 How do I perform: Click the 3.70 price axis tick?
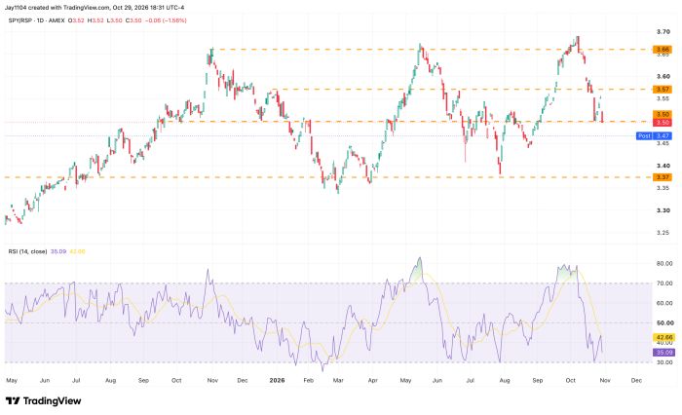pos(663,32)
